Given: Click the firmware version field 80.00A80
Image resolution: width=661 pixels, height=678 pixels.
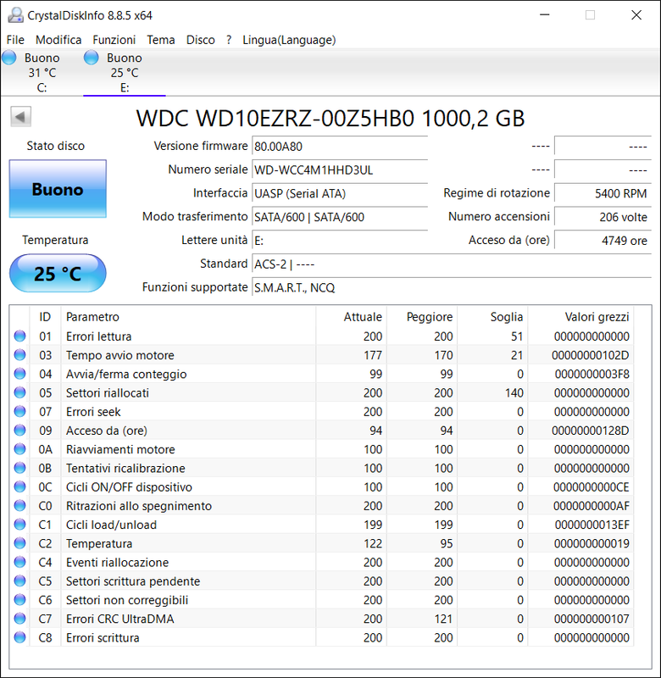Looking at the screenshot, I should click(340, 146).
